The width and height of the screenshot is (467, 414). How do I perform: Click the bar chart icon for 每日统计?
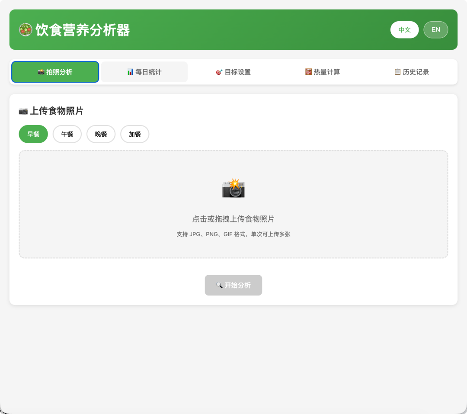click(130, 72)
